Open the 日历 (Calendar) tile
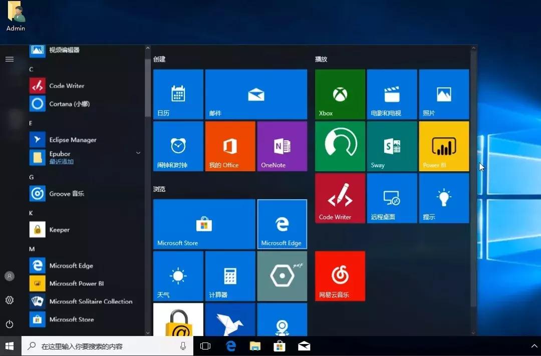 click(x=178, y=94)
